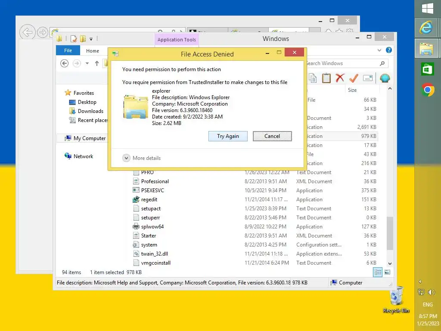This screenshot has height=331, width=441.
Task: Click the blue Help question mark icon
Action: tap(389, 50)
